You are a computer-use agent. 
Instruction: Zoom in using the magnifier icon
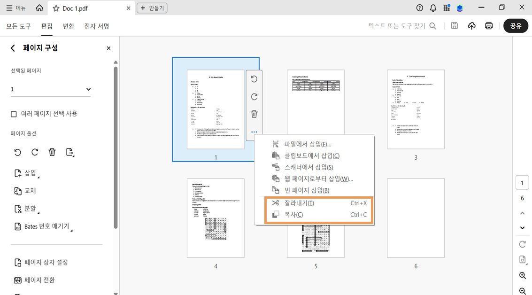tap(522, 276)
